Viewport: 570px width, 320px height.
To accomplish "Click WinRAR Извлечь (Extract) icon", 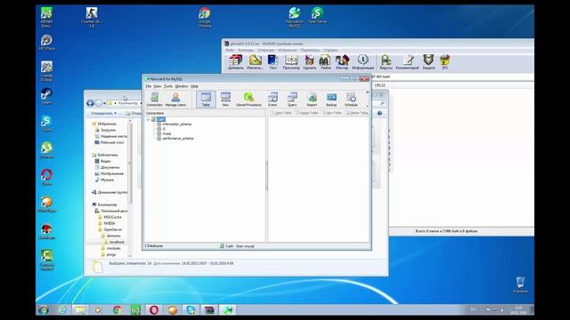I will [x=256, y=62].
